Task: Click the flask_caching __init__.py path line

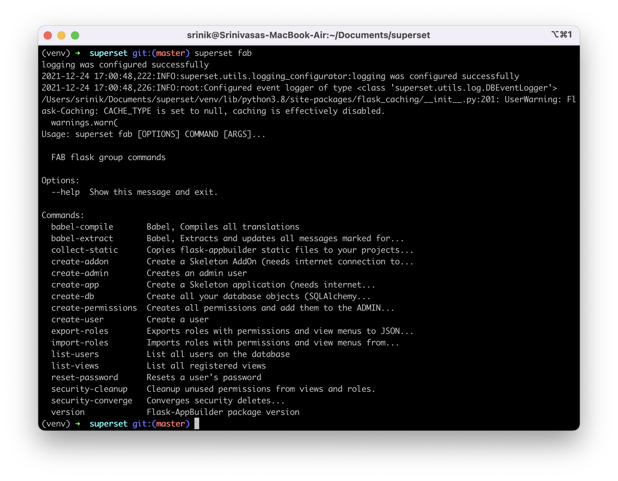Action: pos(309,99)
